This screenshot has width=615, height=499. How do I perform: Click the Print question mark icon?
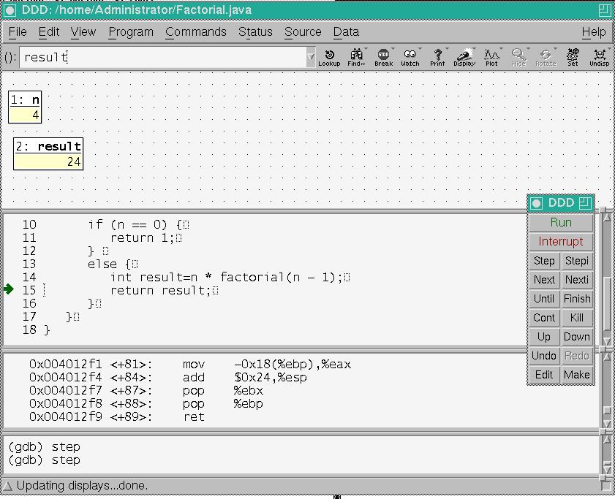tap(437, 58)
